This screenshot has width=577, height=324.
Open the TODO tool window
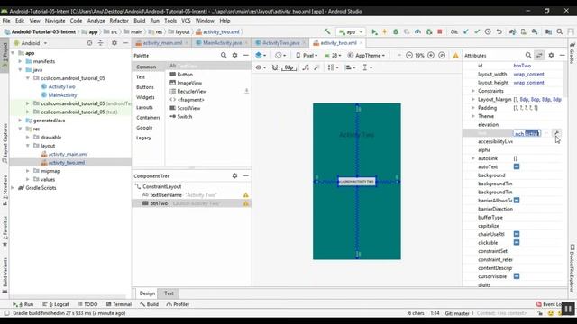click(x=88, y=304)
